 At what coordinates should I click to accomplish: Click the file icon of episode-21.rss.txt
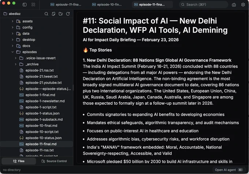tap(22, 70)
